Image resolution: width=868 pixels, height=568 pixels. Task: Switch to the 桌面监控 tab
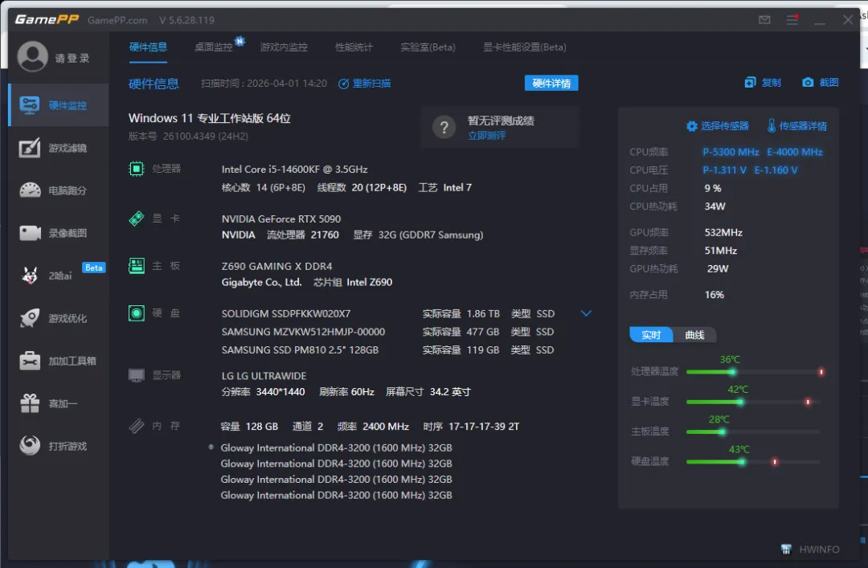[213, 47]
